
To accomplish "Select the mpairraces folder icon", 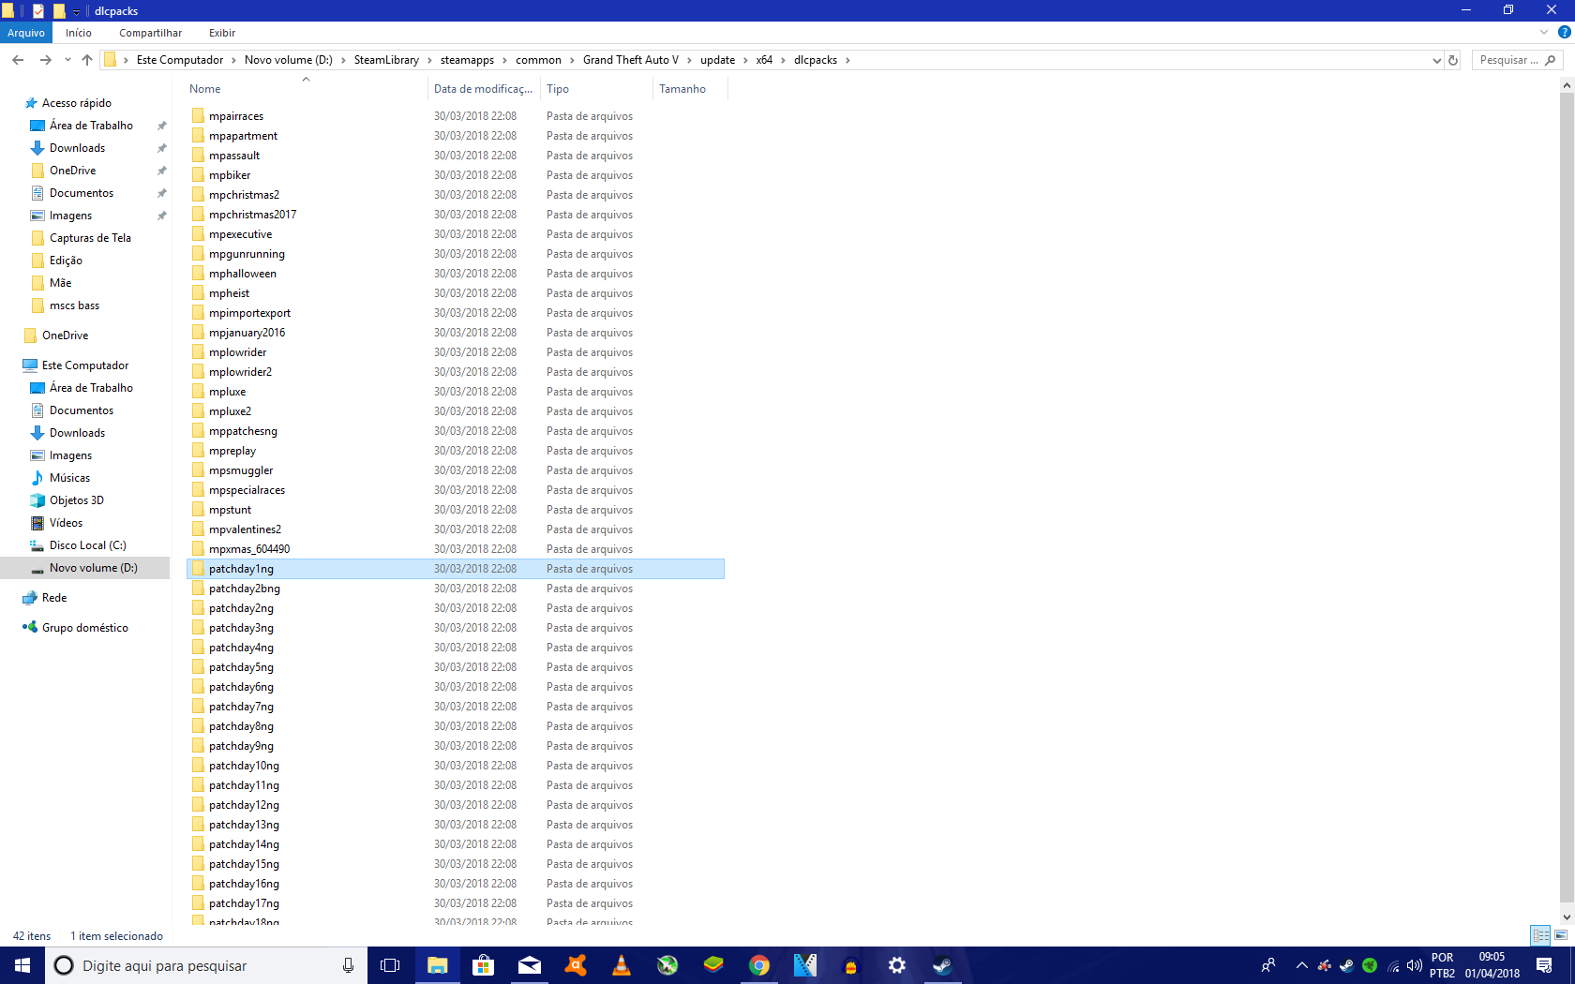I will [198, 116].
